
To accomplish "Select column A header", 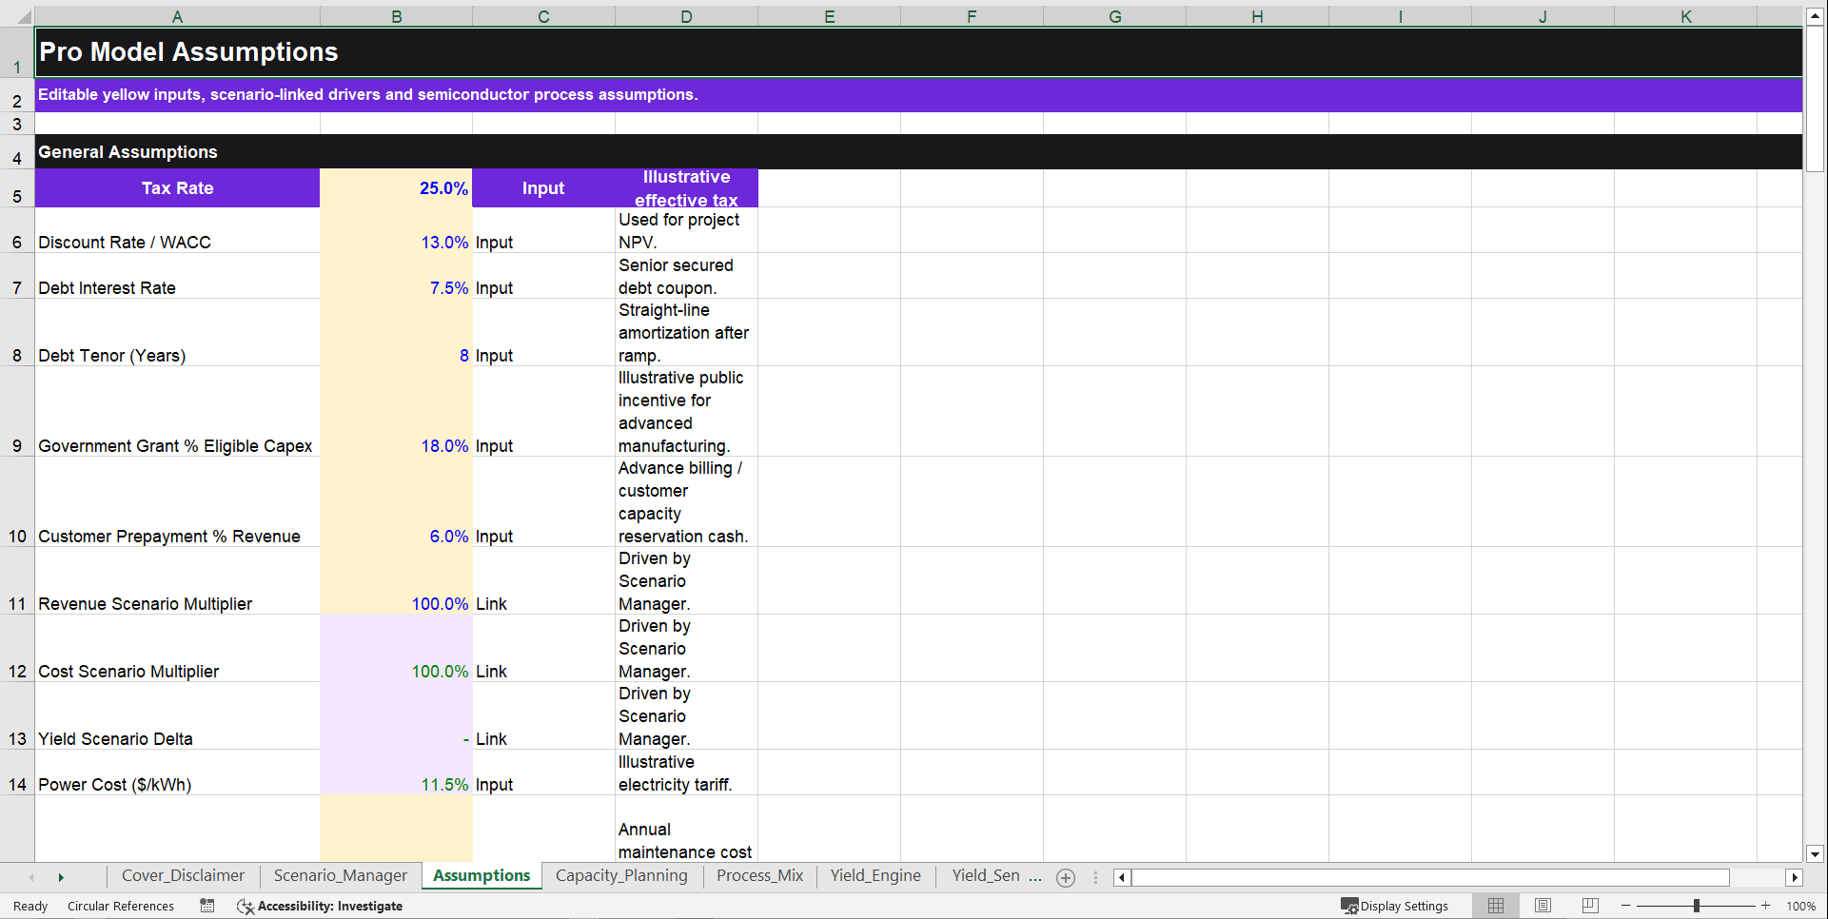I will tap(177, 16).
